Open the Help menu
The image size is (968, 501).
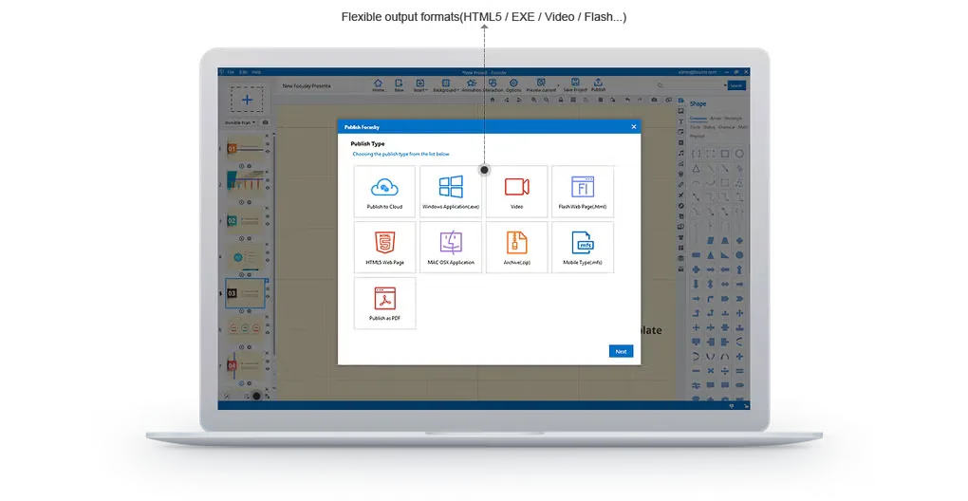coord(256,72)
